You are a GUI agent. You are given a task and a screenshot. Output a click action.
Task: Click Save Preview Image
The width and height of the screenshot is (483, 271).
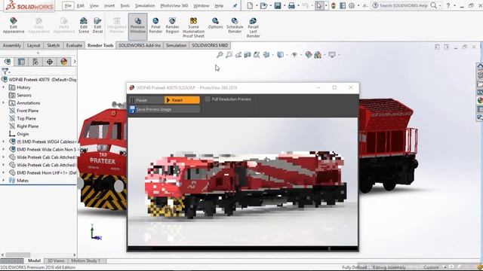165,109
